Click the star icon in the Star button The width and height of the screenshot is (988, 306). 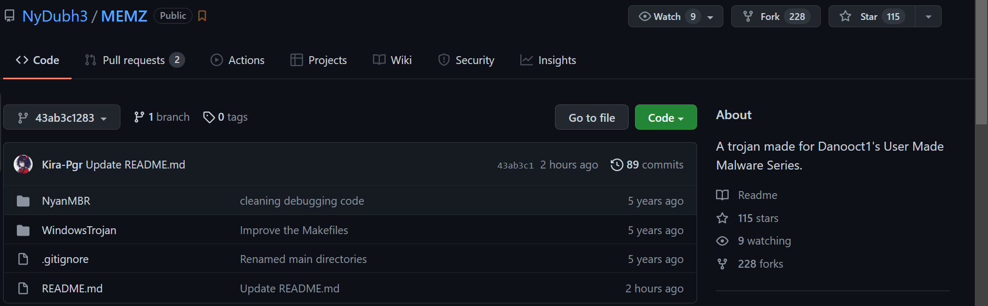click(x=845, y=17)
